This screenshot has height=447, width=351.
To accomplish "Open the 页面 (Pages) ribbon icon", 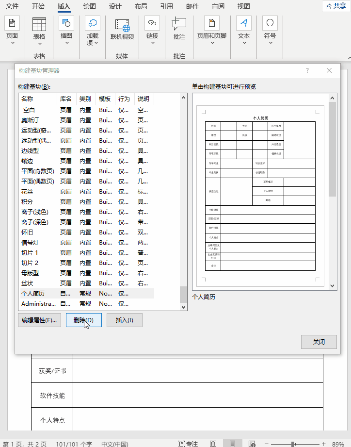I will click(12, 23).
